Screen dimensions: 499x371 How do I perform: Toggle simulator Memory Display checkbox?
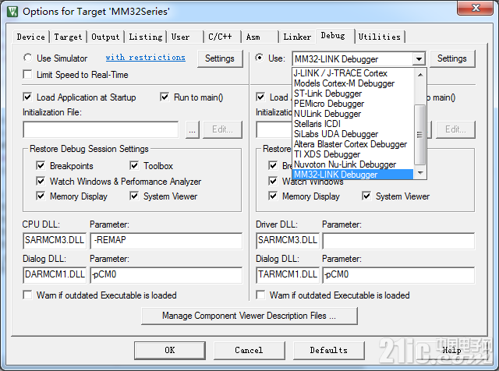(x=41, y=196)
